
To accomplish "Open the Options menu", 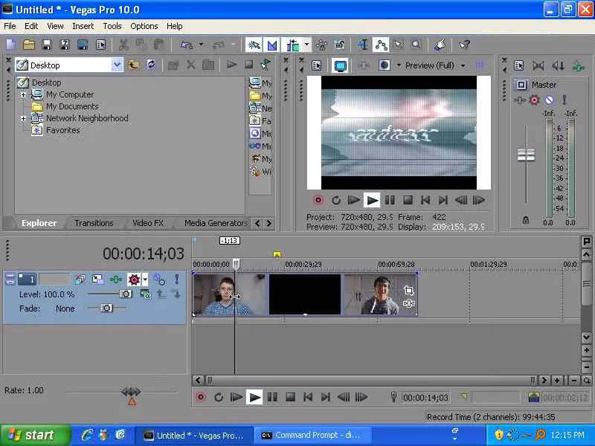I will click(x=144, y=26).
